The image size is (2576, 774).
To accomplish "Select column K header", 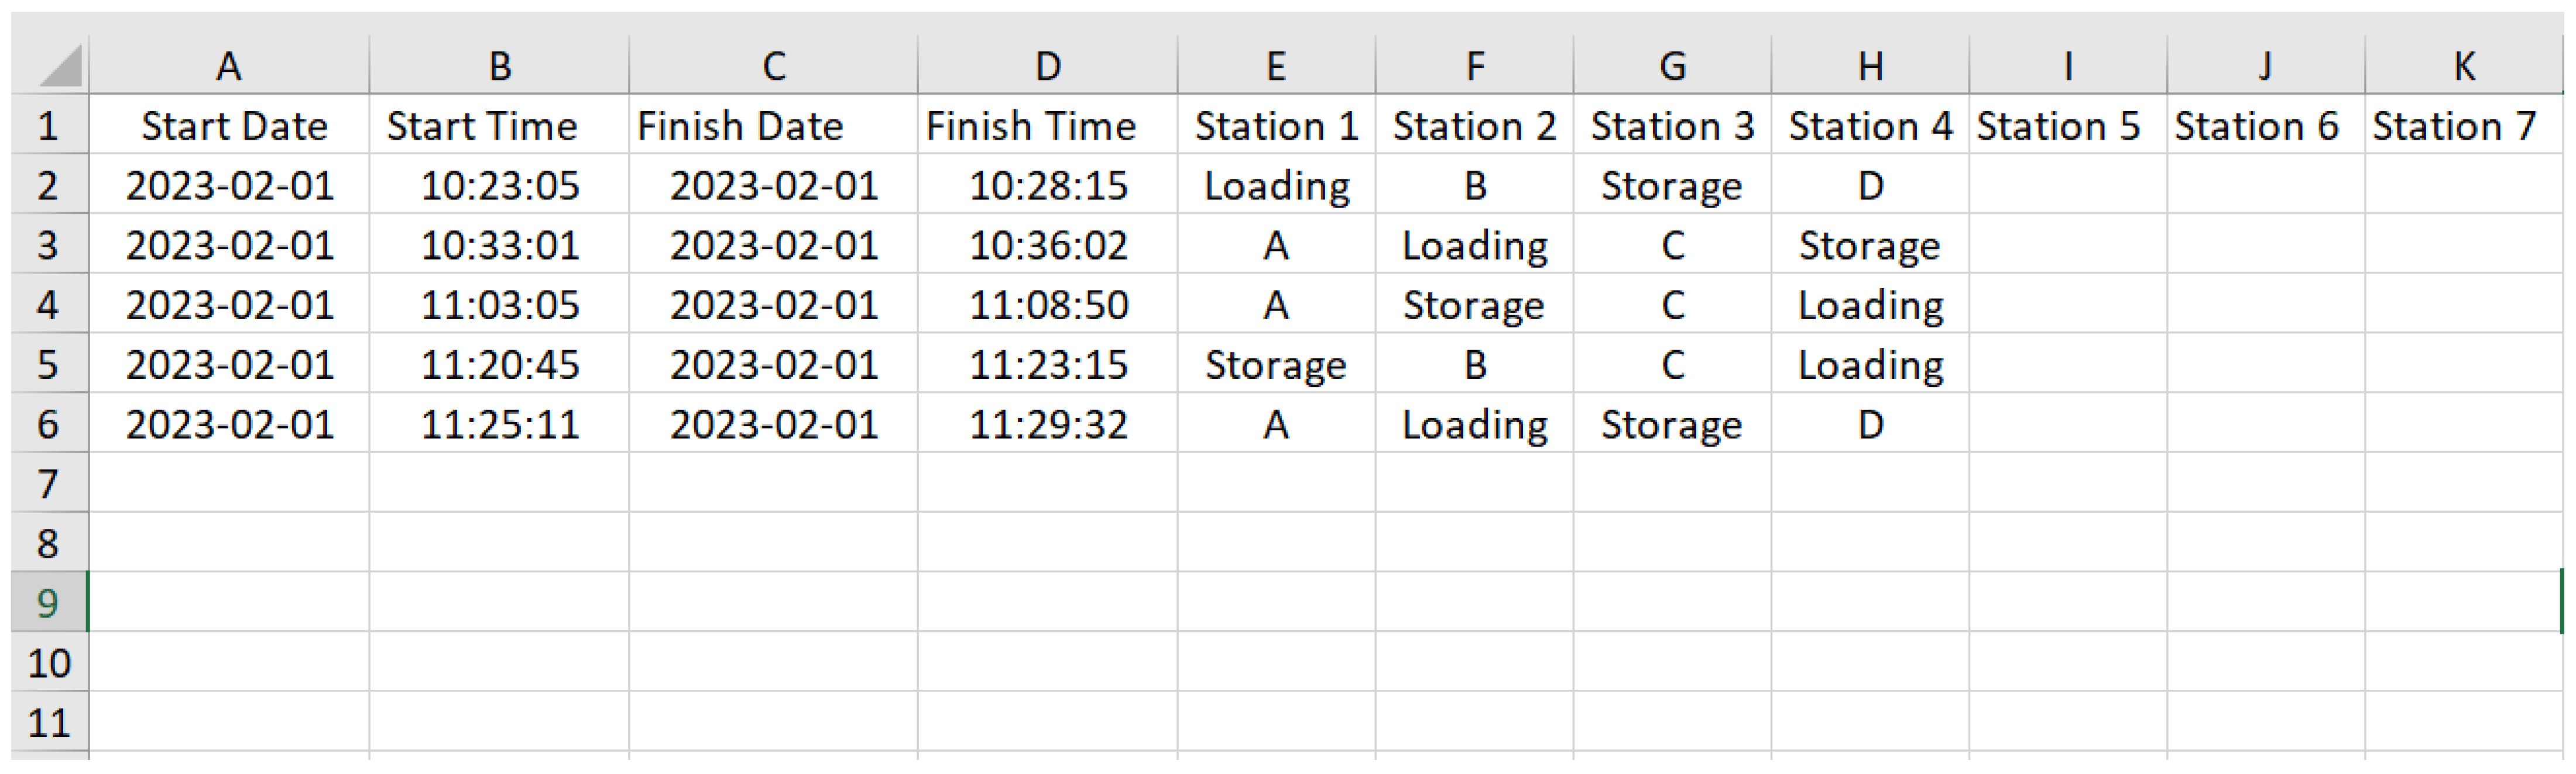I will coord(2464,67).
